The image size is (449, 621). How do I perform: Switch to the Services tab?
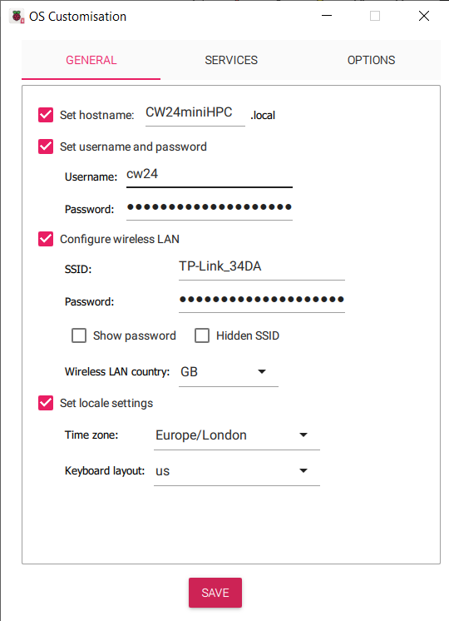coord(231,60)
